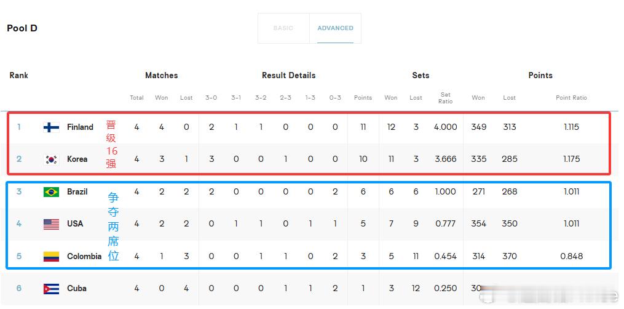Open the Finland team link
The image size is (624, 309).
tap(80, 127)
